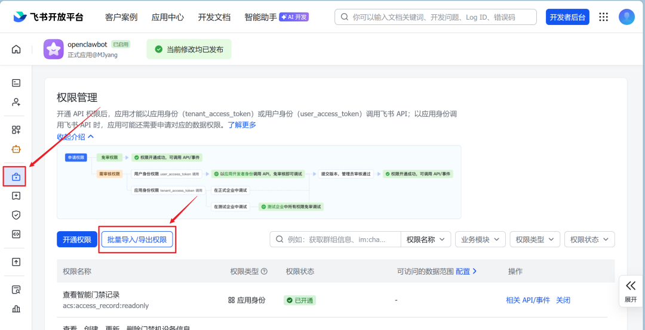Image resolution: width=645 pixels, height=330 pixels.
Task: Open the 权限状态 filter dropdown
Action: coord(589,239)
